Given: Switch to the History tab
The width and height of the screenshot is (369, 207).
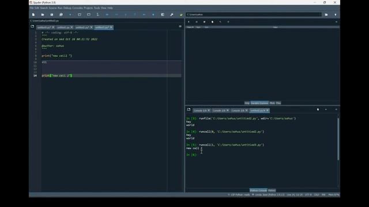Looking at the screenshot, I should pyautogui.click(x=272, y=190).
